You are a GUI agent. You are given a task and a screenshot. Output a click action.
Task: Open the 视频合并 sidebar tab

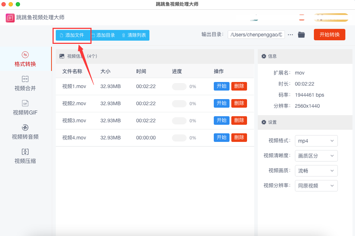click(25, 83)
